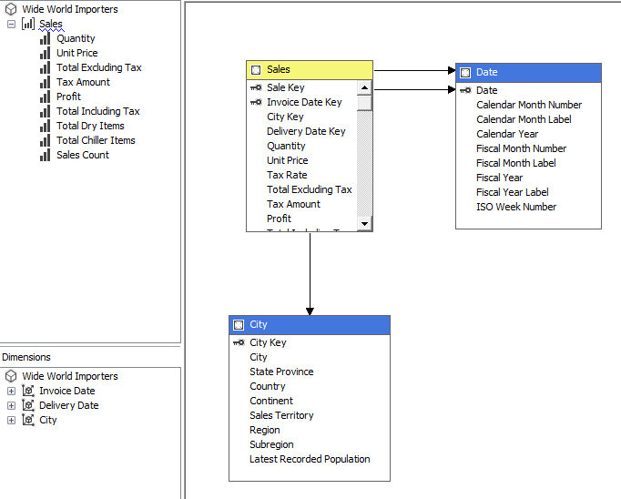Select Fiscal Year Label in Date table
621x499 pixels.
point(512,192)
